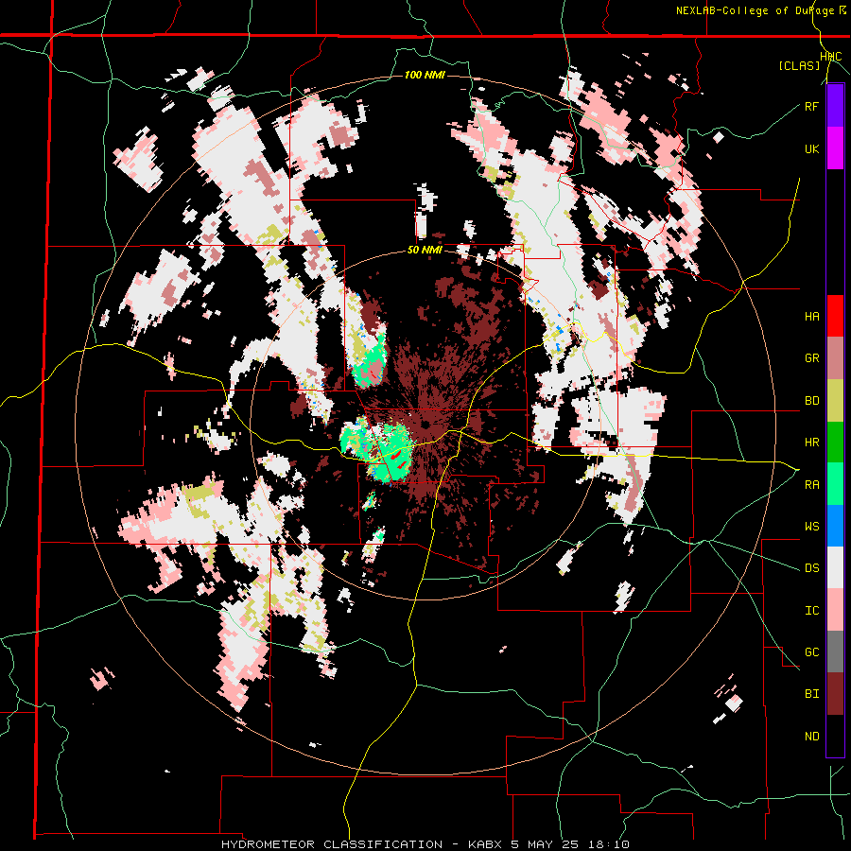Pick the dark green HR color swatch
The width and height of the screenshot is (851, 851).
click(835, 443)
